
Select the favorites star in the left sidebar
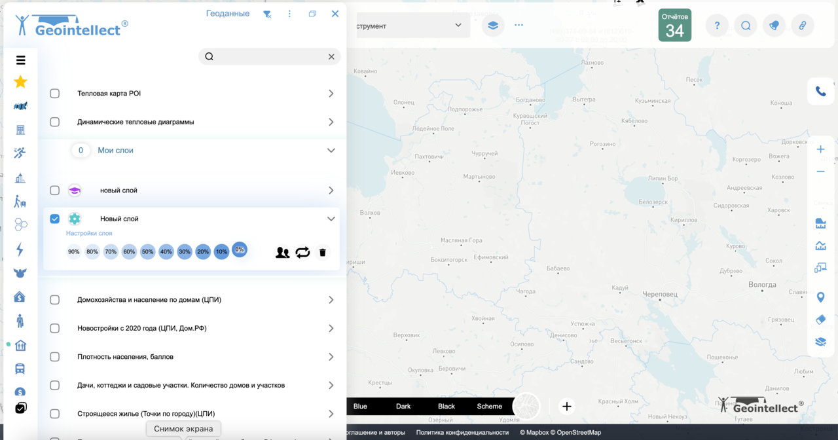(x=20, y=82)
